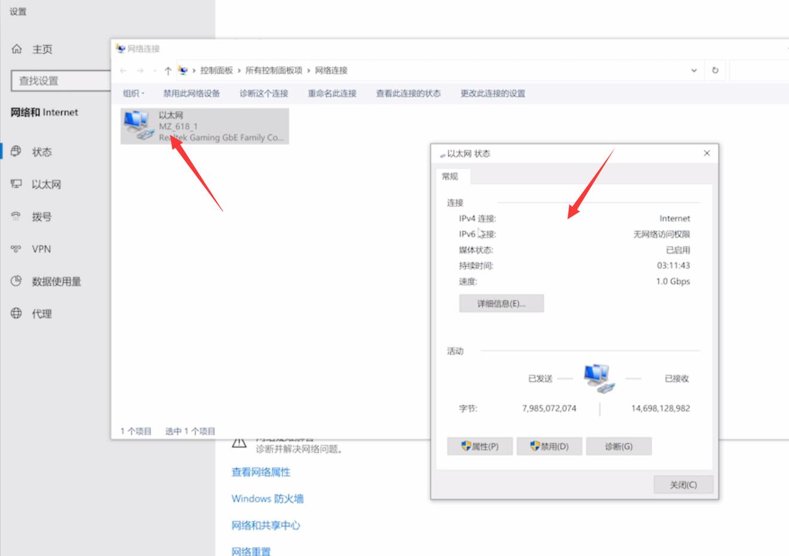Click 诊断这个连接 in toolbar
The image size is (789, 556).
pos(264,93)
